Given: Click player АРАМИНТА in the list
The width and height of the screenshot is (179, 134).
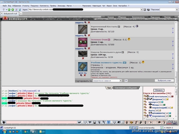Looking at the screenshot, I should (x=158, y=113).
